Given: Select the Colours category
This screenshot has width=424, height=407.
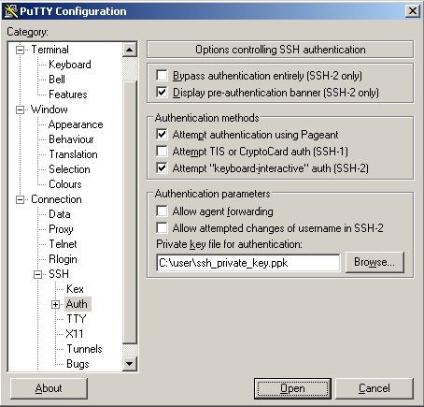Looking at the screenshot, I should point(65,184).
